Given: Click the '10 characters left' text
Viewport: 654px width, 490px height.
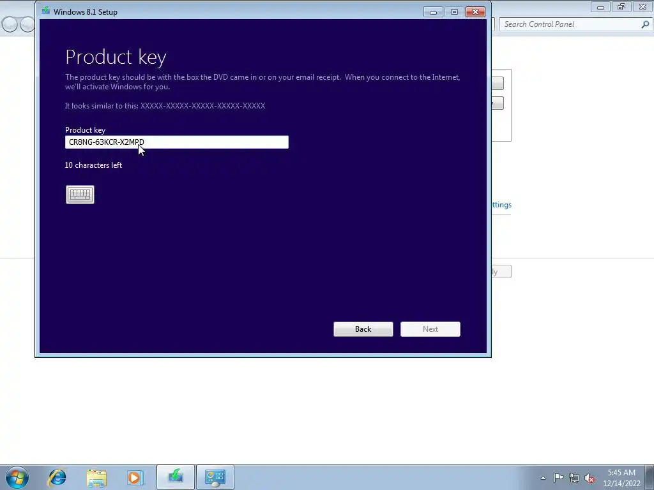Looking at the screenshot, I should (x=93, y=165).
